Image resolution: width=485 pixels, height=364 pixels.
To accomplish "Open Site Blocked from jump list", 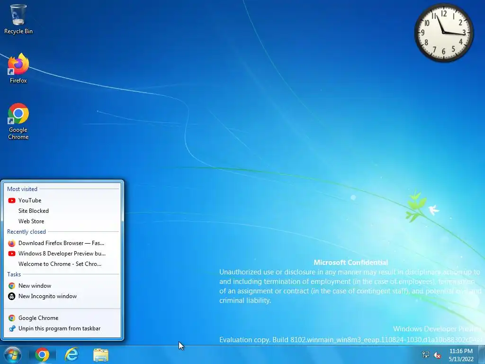I will (x=63, y=211).
